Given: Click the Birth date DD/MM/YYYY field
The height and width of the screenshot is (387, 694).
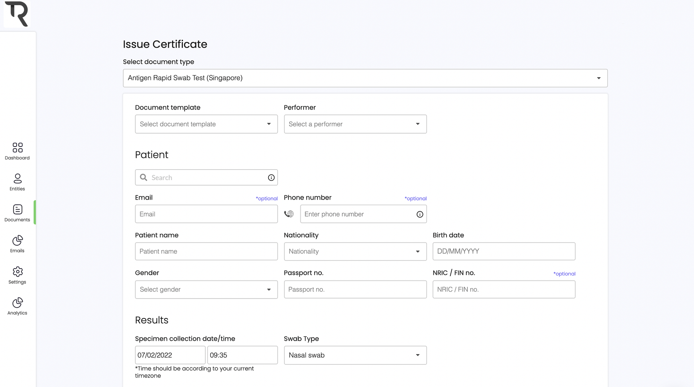Looking at the screenshot, I should [504, 251].
